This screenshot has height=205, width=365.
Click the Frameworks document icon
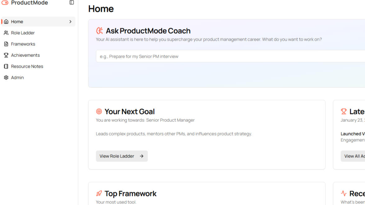click(6, 44)
